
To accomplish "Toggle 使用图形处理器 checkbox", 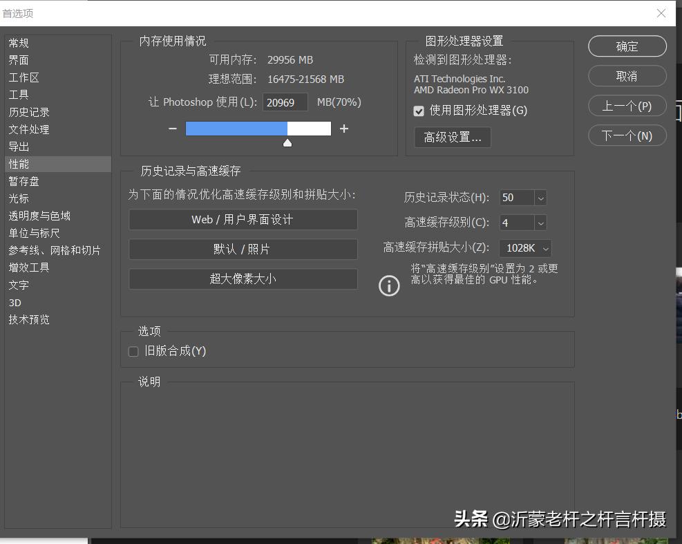I will click(419, 111).
